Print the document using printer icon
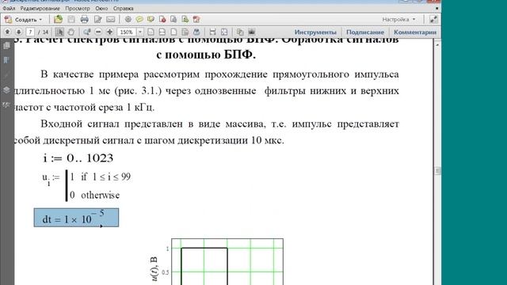This screenshot has height=285, width=507. point(85,20)
